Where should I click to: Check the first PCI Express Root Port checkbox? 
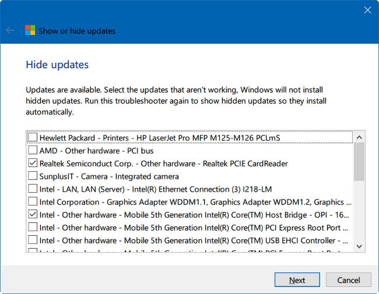point(33,227)
